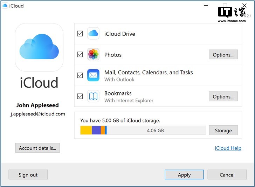Click the Mail envelope icon
This screenshot has width=255, height=187.
(x=93, y=75)
